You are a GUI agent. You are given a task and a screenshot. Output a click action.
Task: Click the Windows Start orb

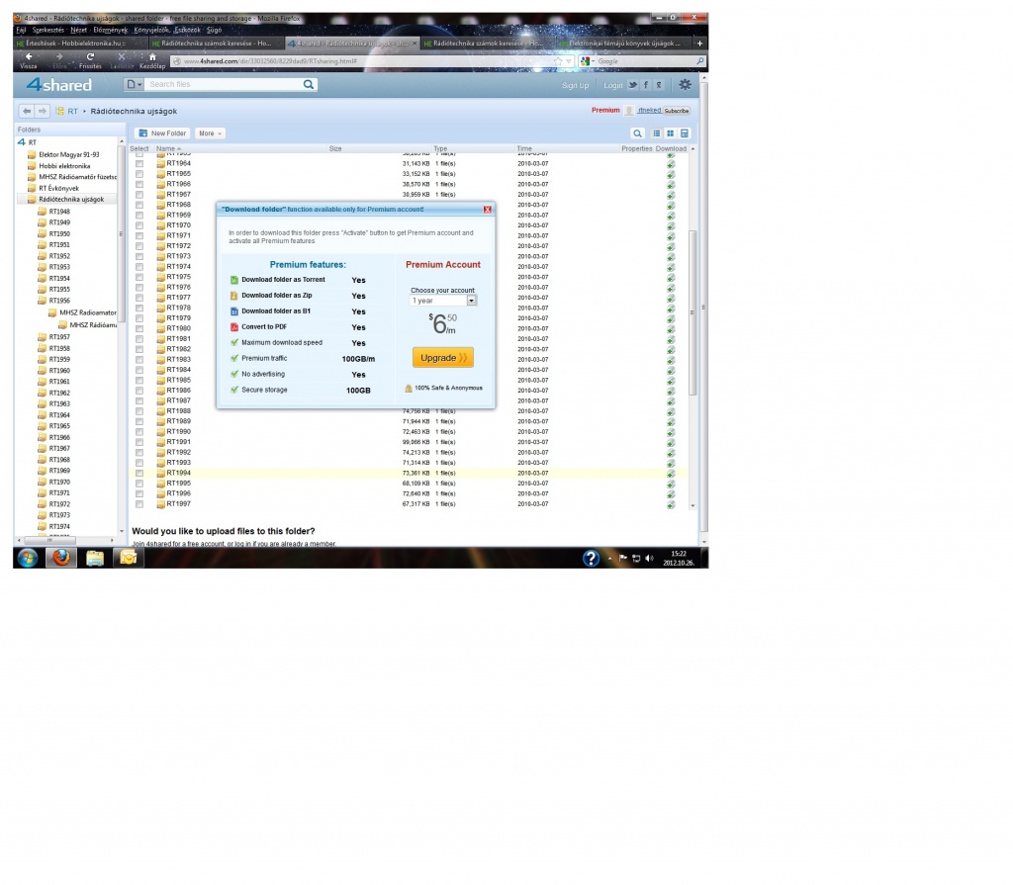coord(27,558)
